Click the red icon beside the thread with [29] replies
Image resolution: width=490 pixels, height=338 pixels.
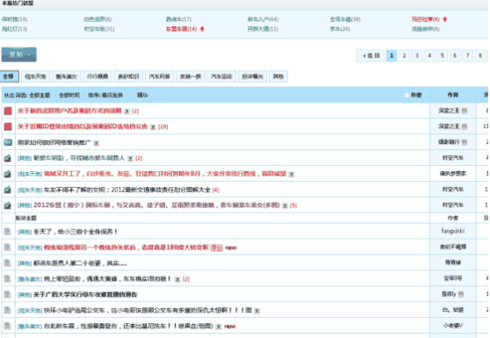point(8,126)
